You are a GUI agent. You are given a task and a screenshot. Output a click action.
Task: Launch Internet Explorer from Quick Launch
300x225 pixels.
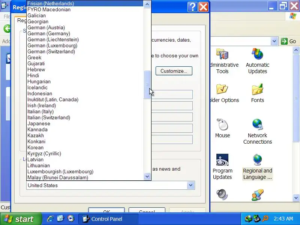(x=50, y=219)
